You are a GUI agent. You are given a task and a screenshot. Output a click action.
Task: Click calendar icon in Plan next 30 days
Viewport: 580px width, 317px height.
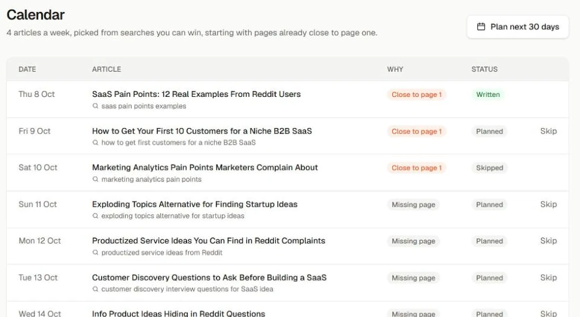[481, 27]
